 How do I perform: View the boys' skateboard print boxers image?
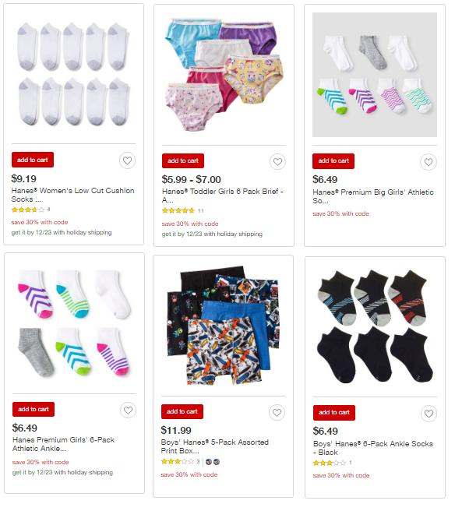point(224,326)
